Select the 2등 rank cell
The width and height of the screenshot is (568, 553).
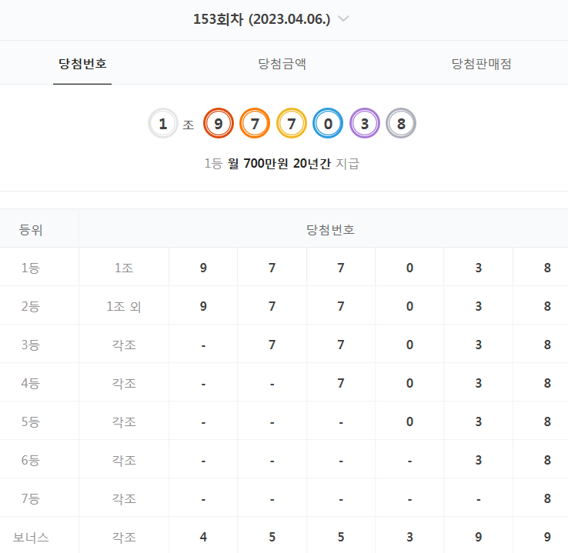(x=39, y=306)
